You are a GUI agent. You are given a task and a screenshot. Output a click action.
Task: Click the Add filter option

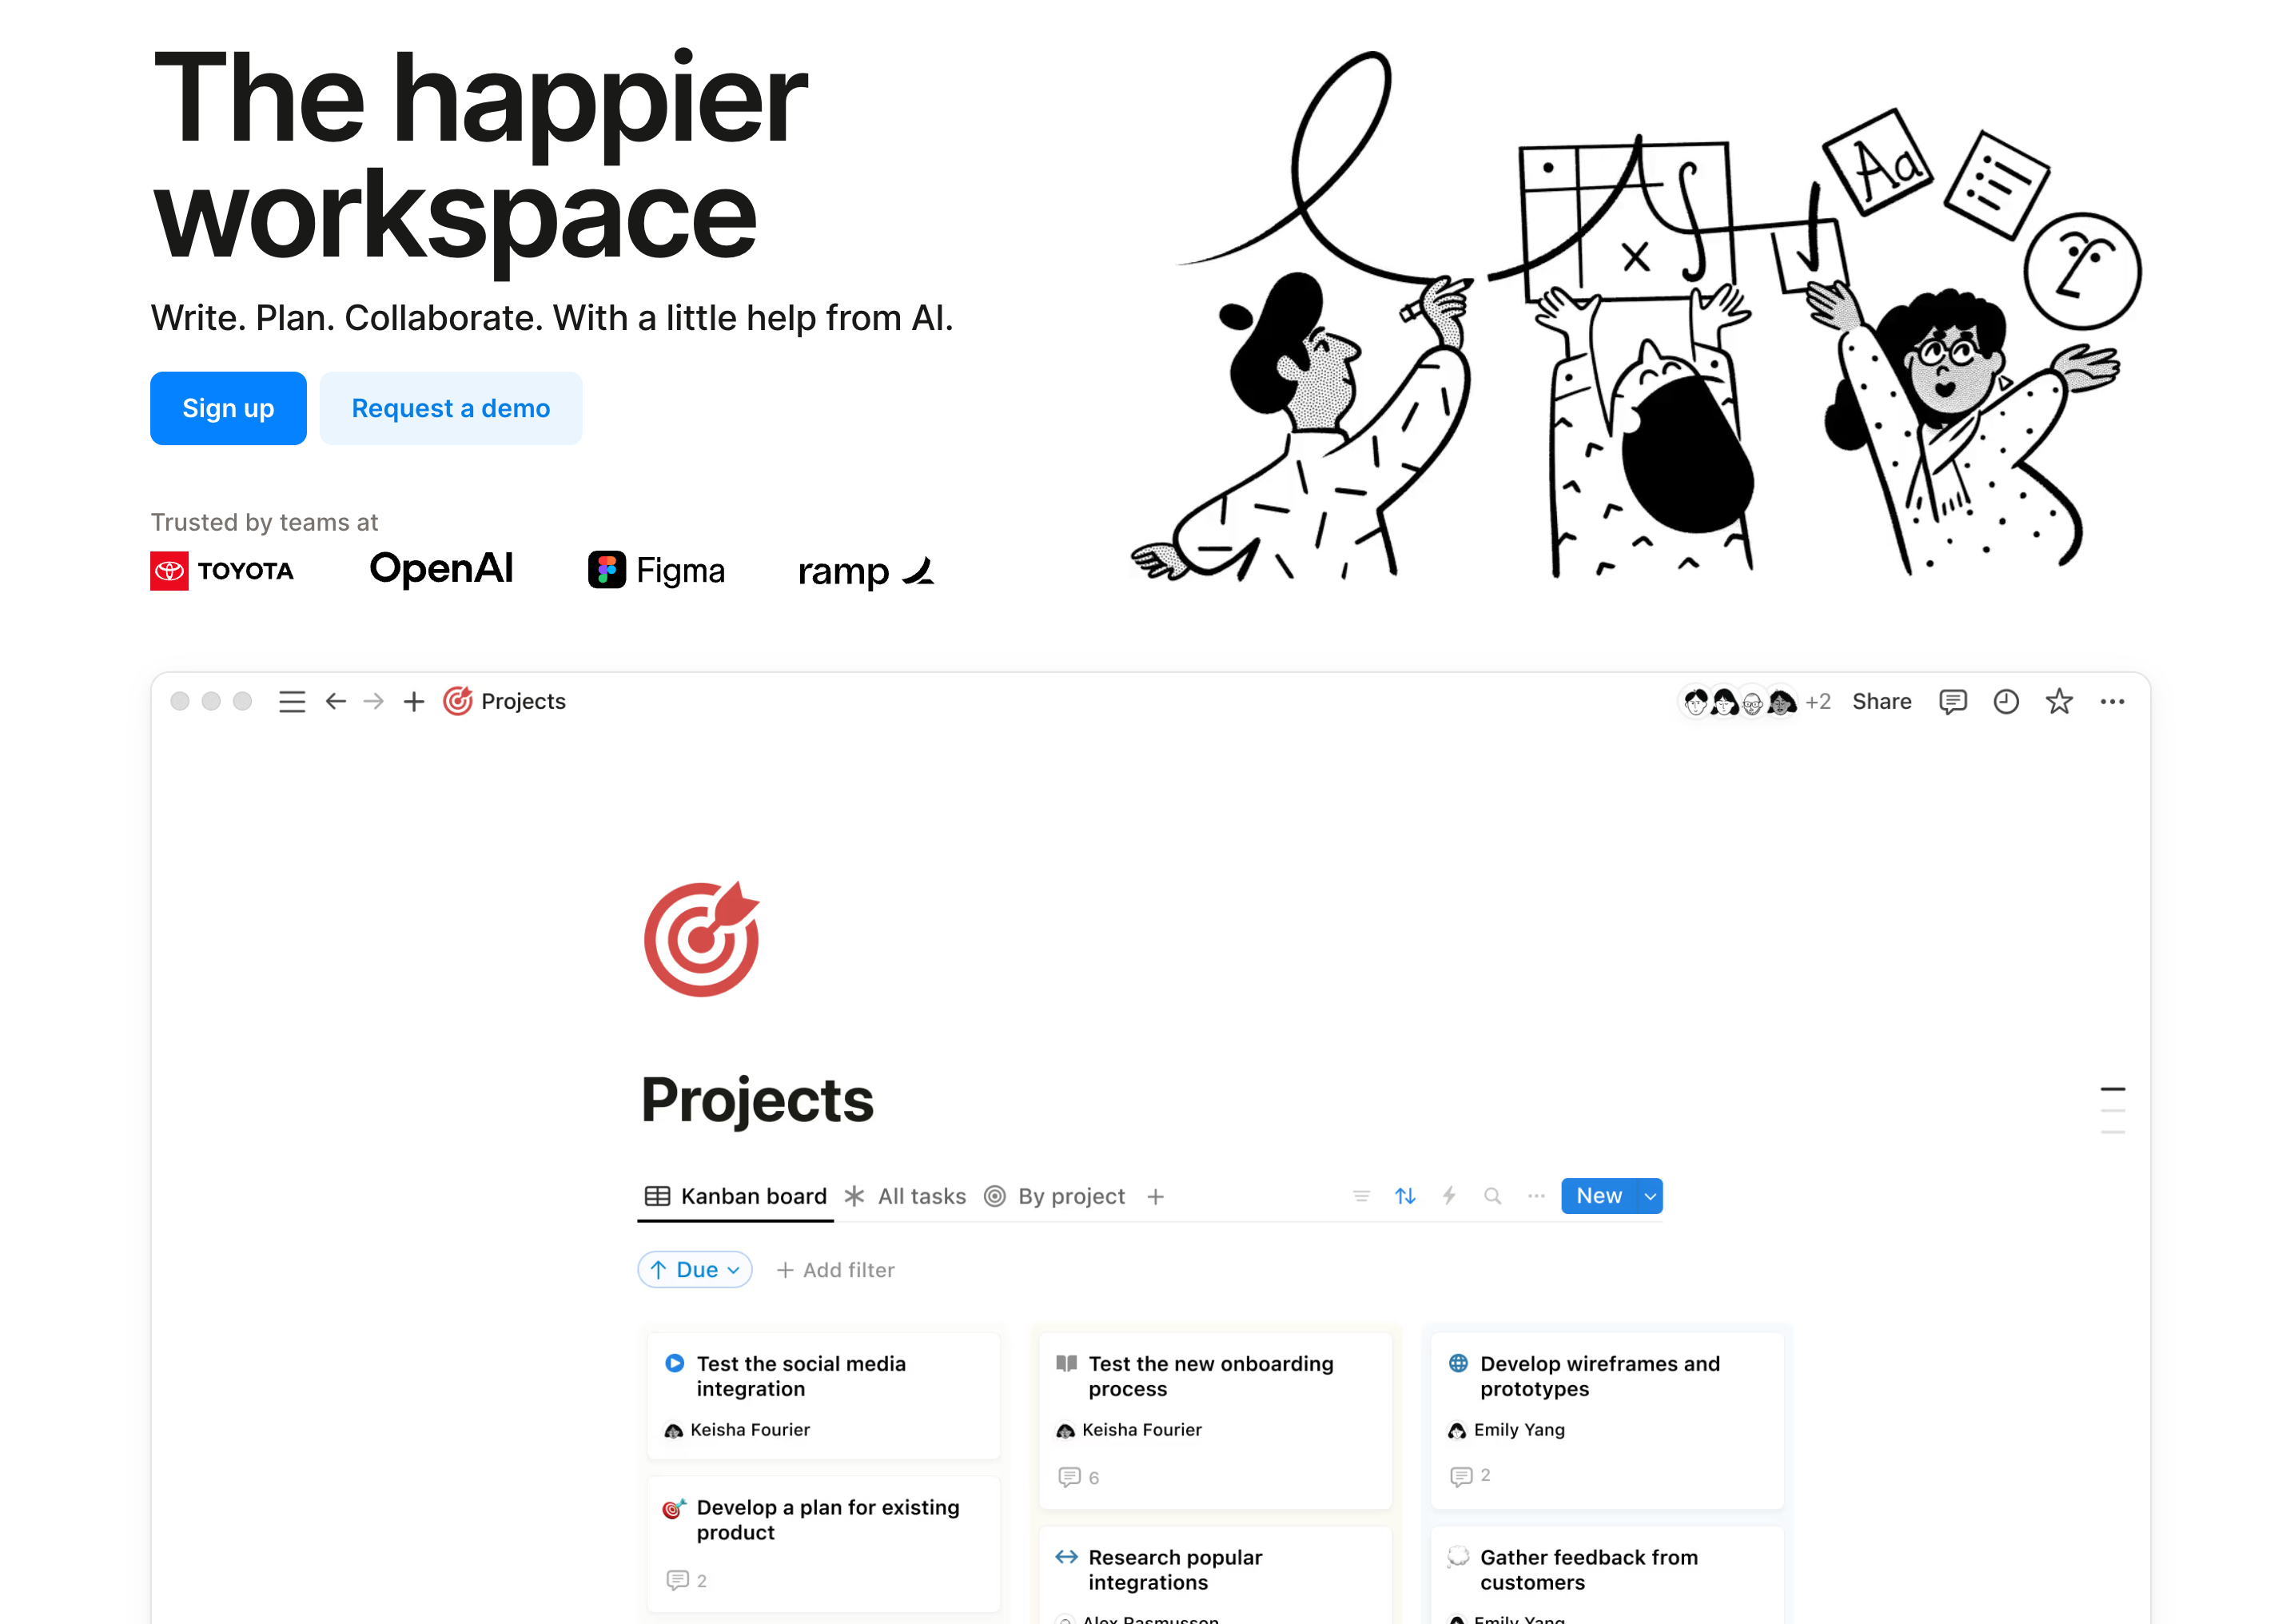tap(836, 1270)
